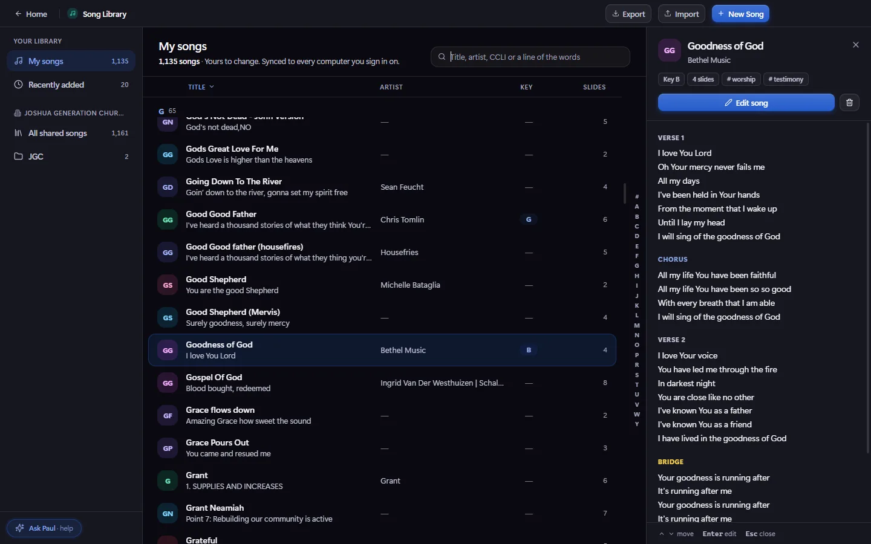The image size is (871, 544).
Task: Click the large GG avatar in detail panel
Action: (670, 51)
